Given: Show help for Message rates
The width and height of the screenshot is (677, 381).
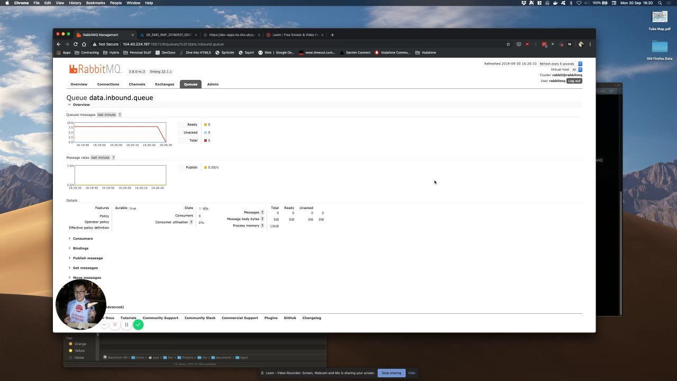Looking at the screenshot, I should click(x=113, y=158).
